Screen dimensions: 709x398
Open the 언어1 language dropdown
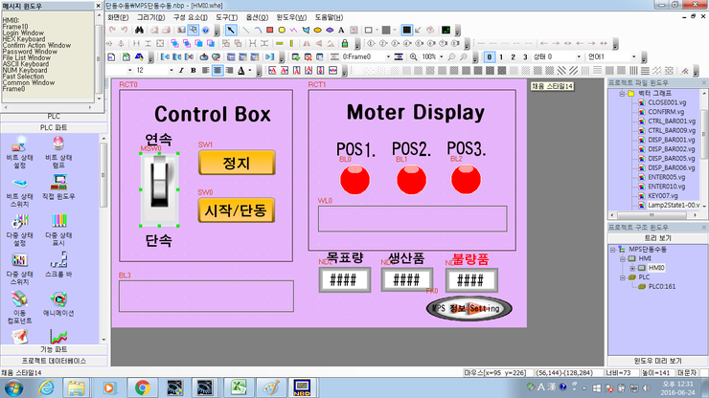click(x=633, y=56)
